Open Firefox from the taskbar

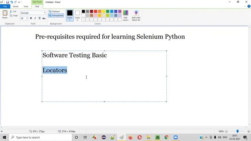click(x=131, y=137)
